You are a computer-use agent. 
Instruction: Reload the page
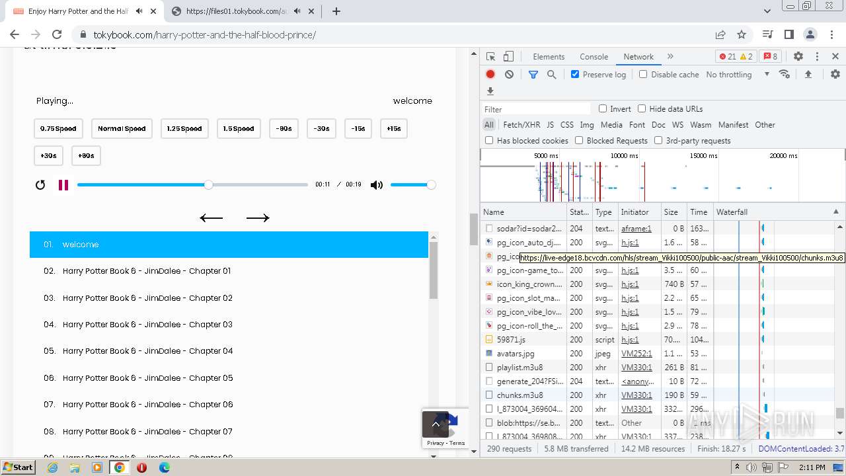(x=57, y=34)
